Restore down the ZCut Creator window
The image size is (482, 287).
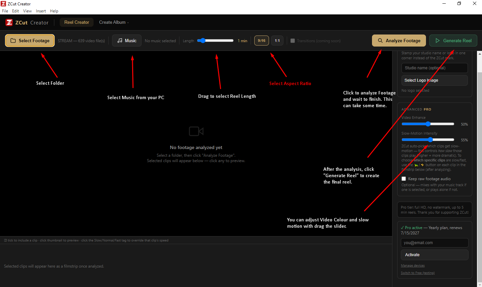(x=459, y=4)
